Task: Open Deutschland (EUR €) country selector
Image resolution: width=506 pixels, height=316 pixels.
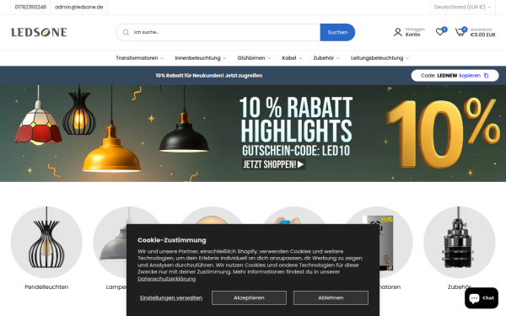Action: click(x=462, y=7)
